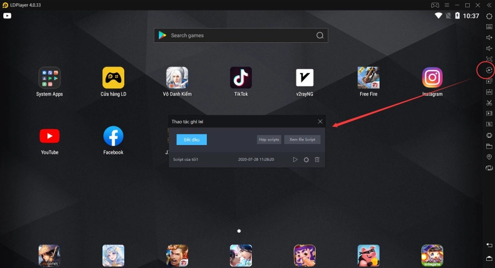Click the gamepad icon in title bar
This screenshot has width=495, height=268.
(435, 5)
